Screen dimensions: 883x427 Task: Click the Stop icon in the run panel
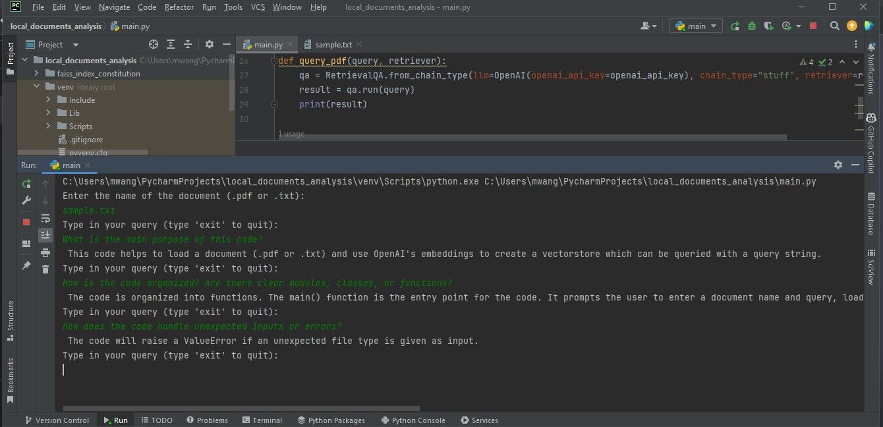[26, 223]
